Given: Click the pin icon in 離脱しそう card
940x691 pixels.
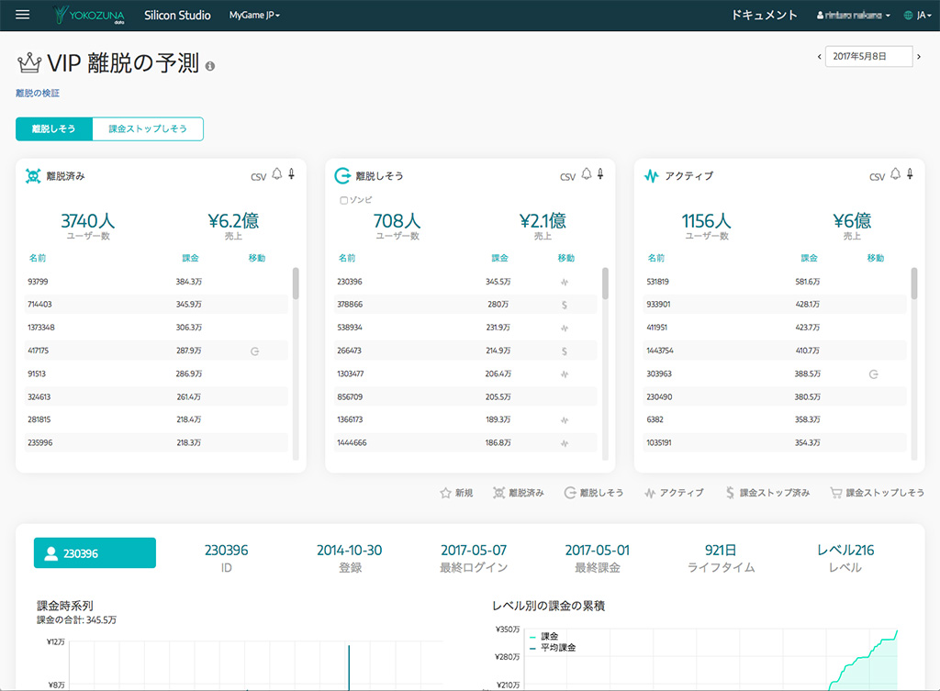Looking at the screenshot, I should [x=600, y=174].
